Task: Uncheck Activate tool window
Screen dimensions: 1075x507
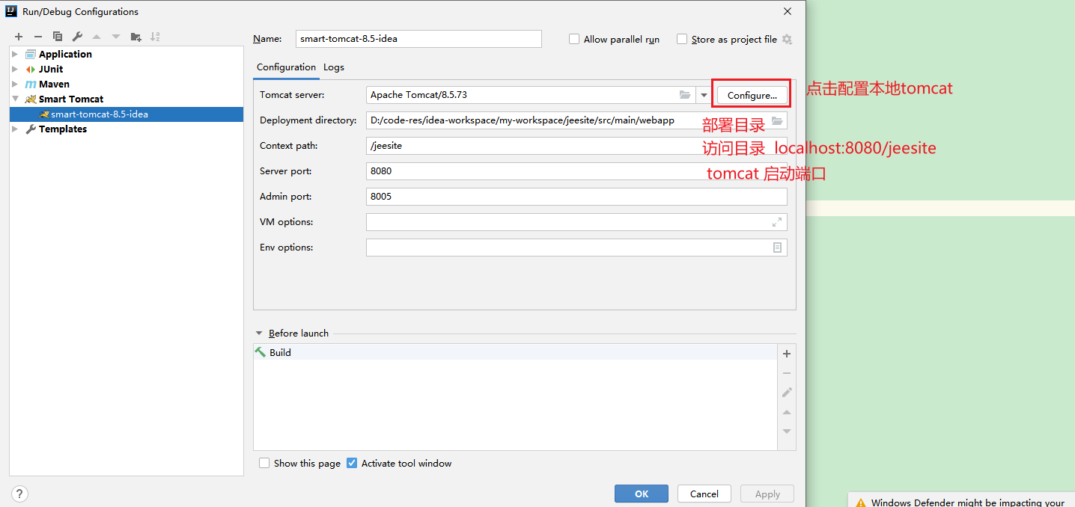Action: pos(352,463)
